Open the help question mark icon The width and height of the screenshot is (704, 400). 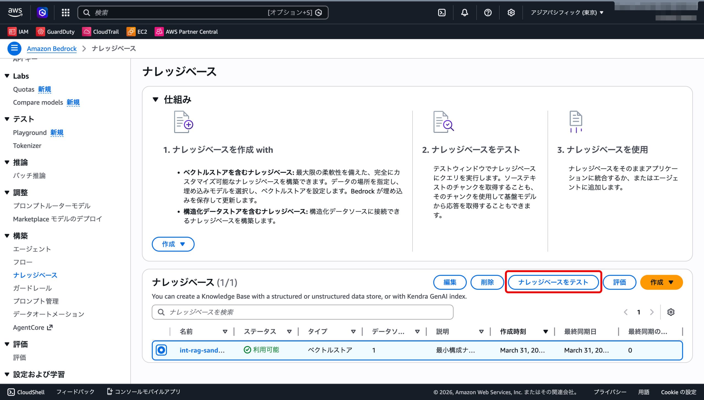488,13
